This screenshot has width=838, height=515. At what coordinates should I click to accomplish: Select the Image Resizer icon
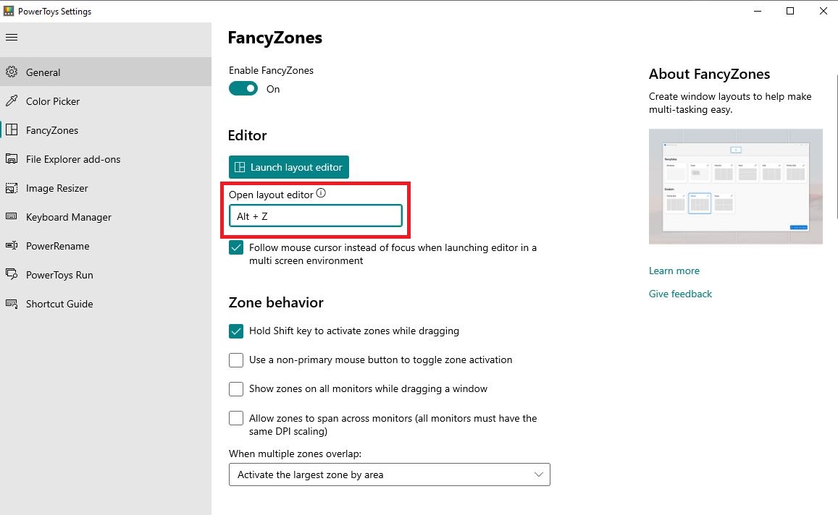(x=12, y=188)
